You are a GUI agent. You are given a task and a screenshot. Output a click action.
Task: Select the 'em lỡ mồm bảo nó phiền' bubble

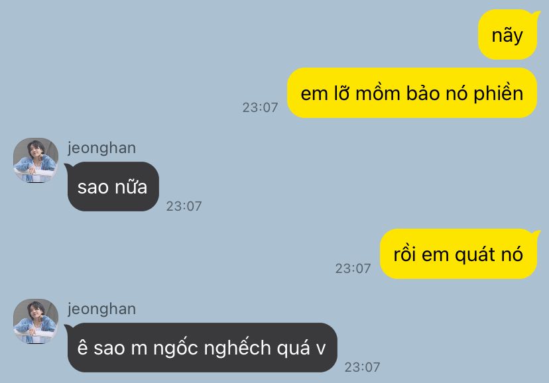click(412, 93)
